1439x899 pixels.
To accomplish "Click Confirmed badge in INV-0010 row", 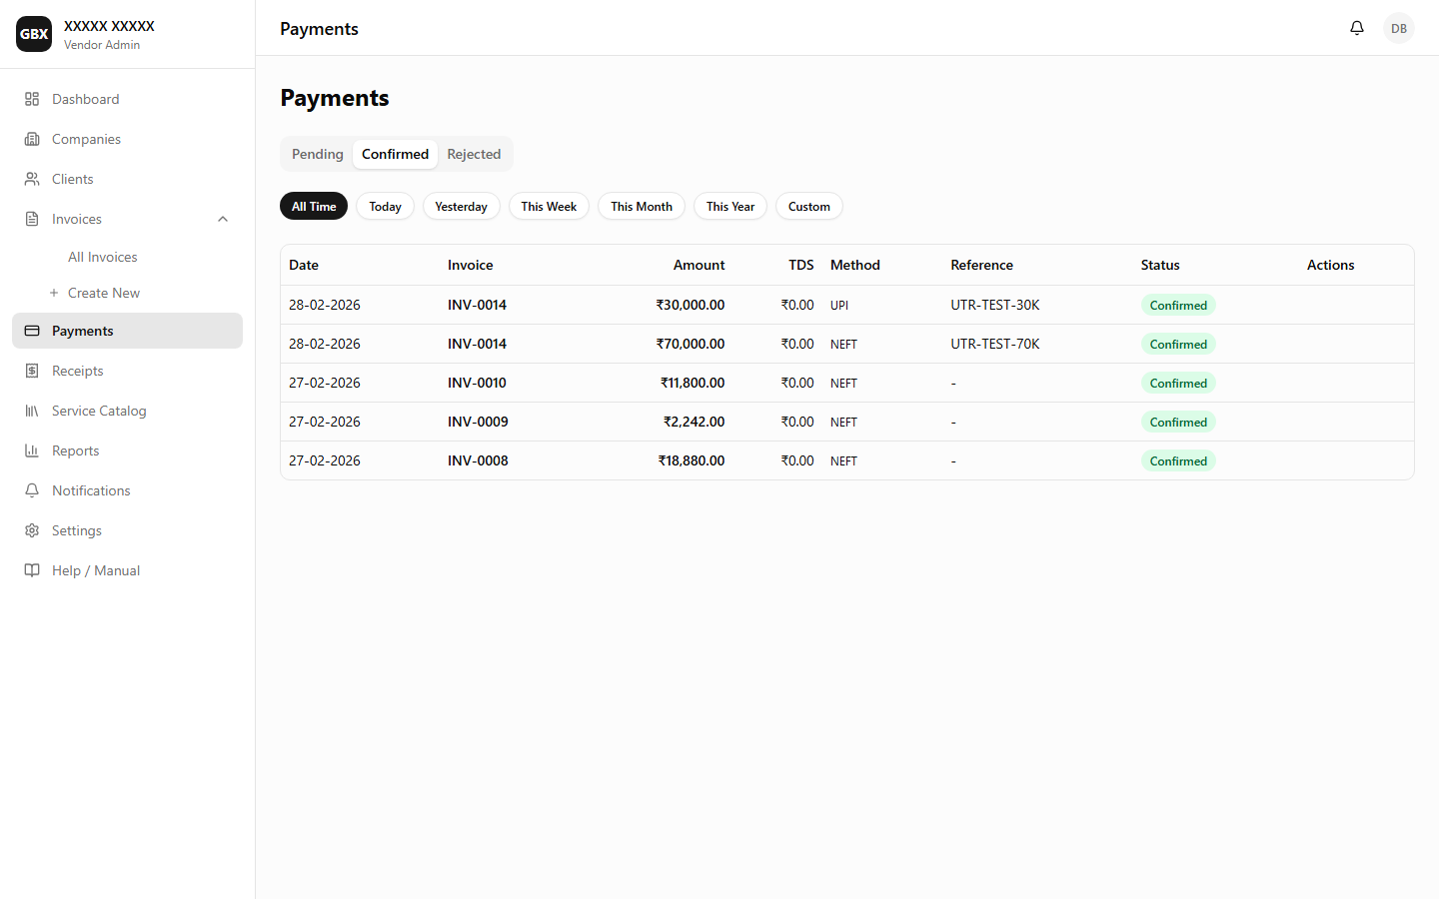I will click(1178, 384).
